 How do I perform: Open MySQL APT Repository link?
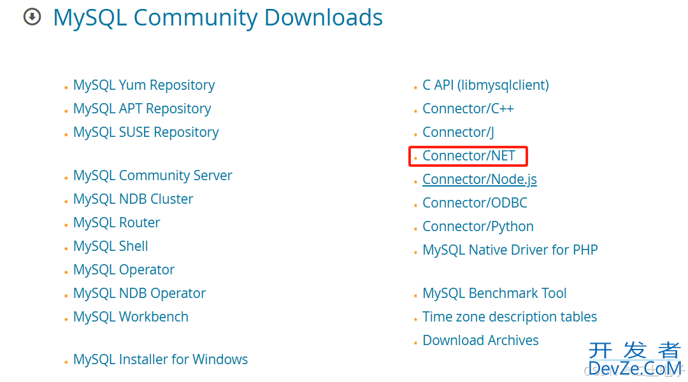click(142, 109)
